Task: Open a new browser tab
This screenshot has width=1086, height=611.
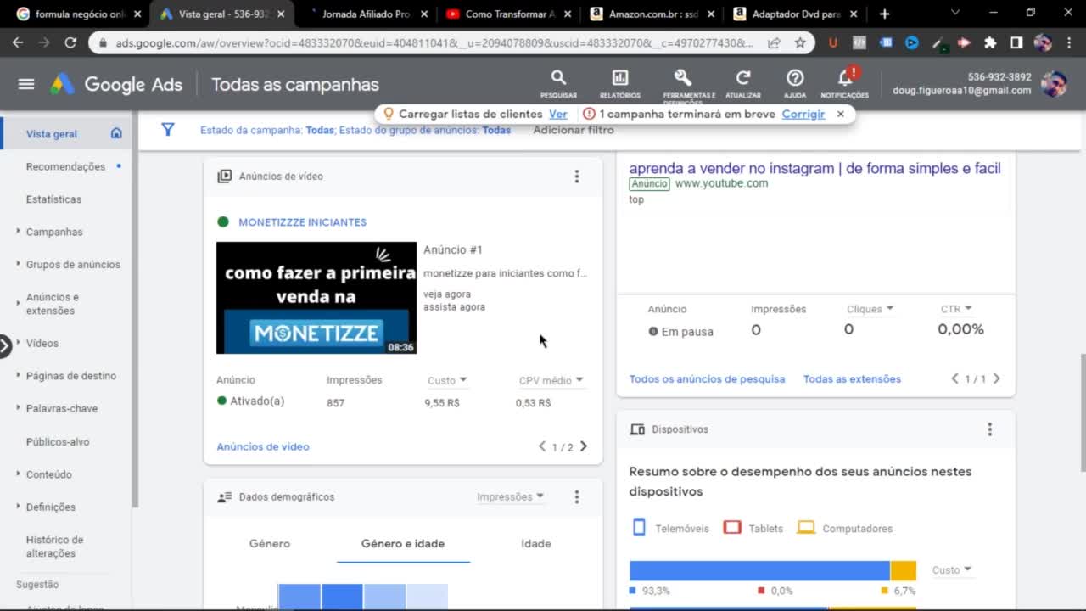Action: pyautogui.click(x=884, y=14)
